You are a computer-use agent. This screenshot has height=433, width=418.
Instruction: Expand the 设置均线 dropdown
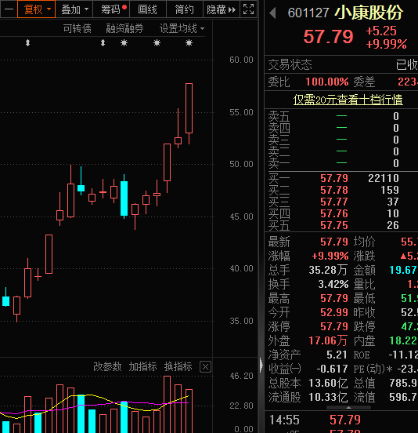(182, 28)
